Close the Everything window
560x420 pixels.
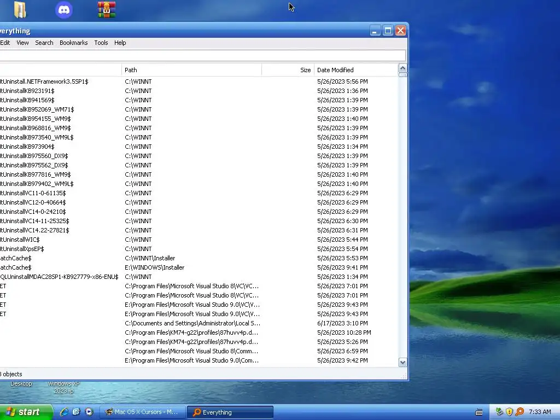(x=400, y=31)
